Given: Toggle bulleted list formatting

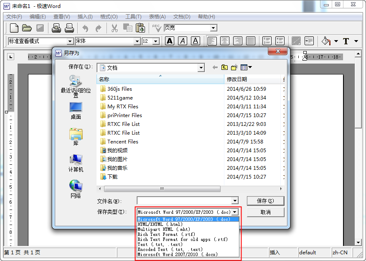Looking at the screenshot, I should click(x=280, y=41).
